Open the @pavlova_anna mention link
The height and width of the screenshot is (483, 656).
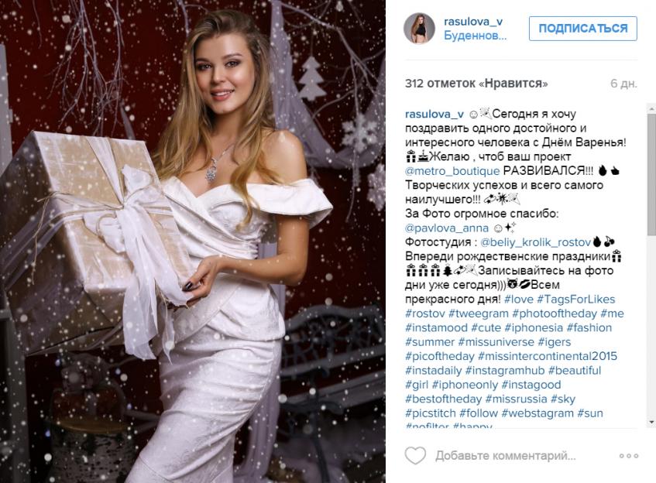point(446,228)
